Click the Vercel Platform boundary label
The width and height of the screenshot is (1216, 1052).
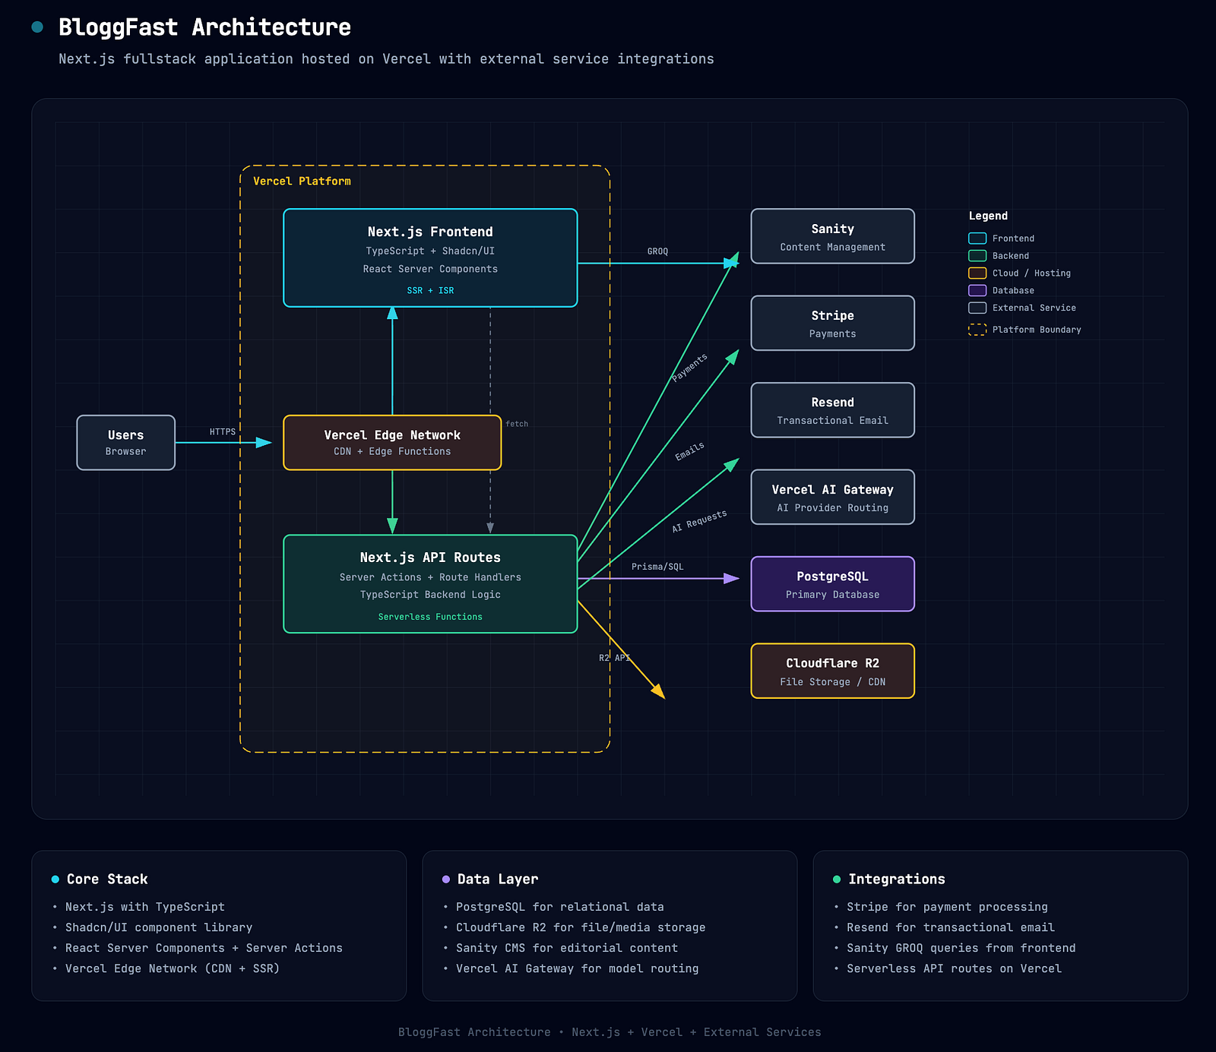tap(302, 181)
